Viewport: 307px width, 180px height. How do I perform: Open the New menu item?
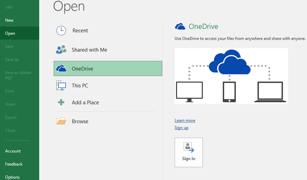click(x=9, y=20)
